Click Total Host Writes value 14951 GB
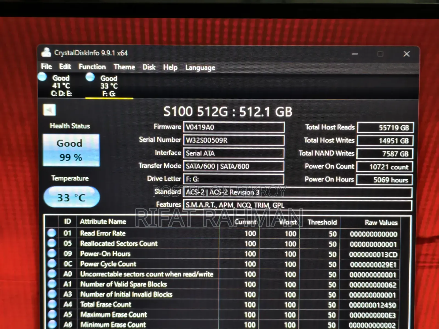Screen dimensions: 439x329 (x=385, y=141)
